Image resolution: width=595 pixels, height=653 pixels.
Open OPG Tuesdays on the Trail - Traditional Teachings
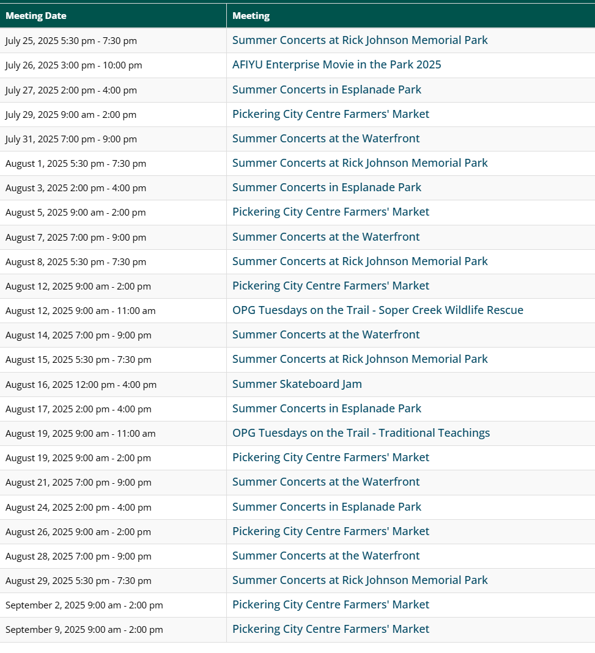[361, 433]
